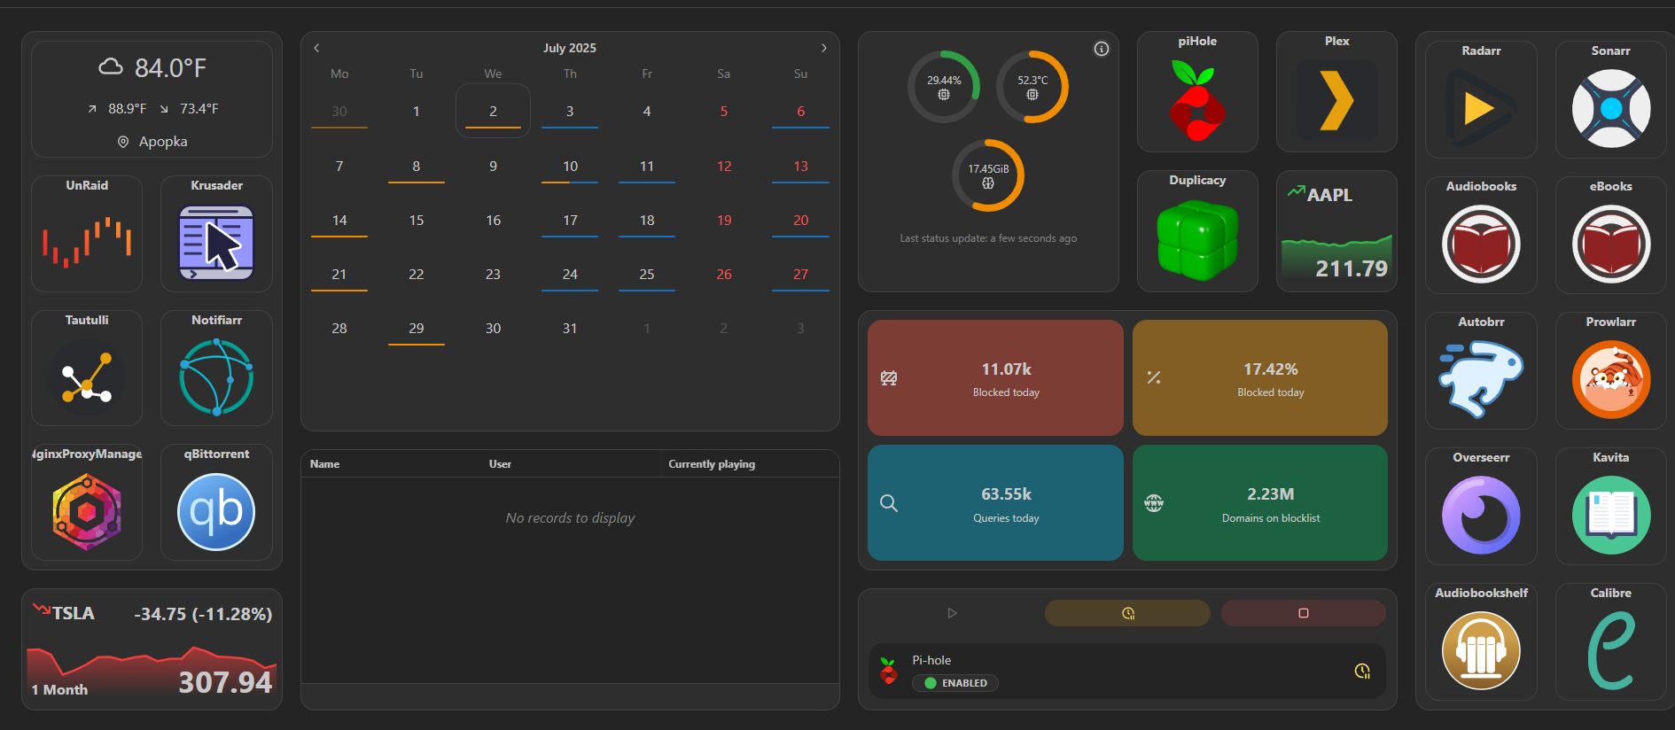Viewport: 1675px width, 730px height.
Task: Select Sunday July 20 in calendar
Action: click(800, 220)
